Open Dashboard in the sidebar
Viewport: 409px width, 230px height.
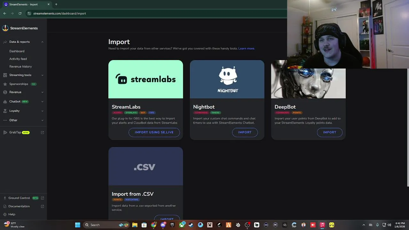17,51
